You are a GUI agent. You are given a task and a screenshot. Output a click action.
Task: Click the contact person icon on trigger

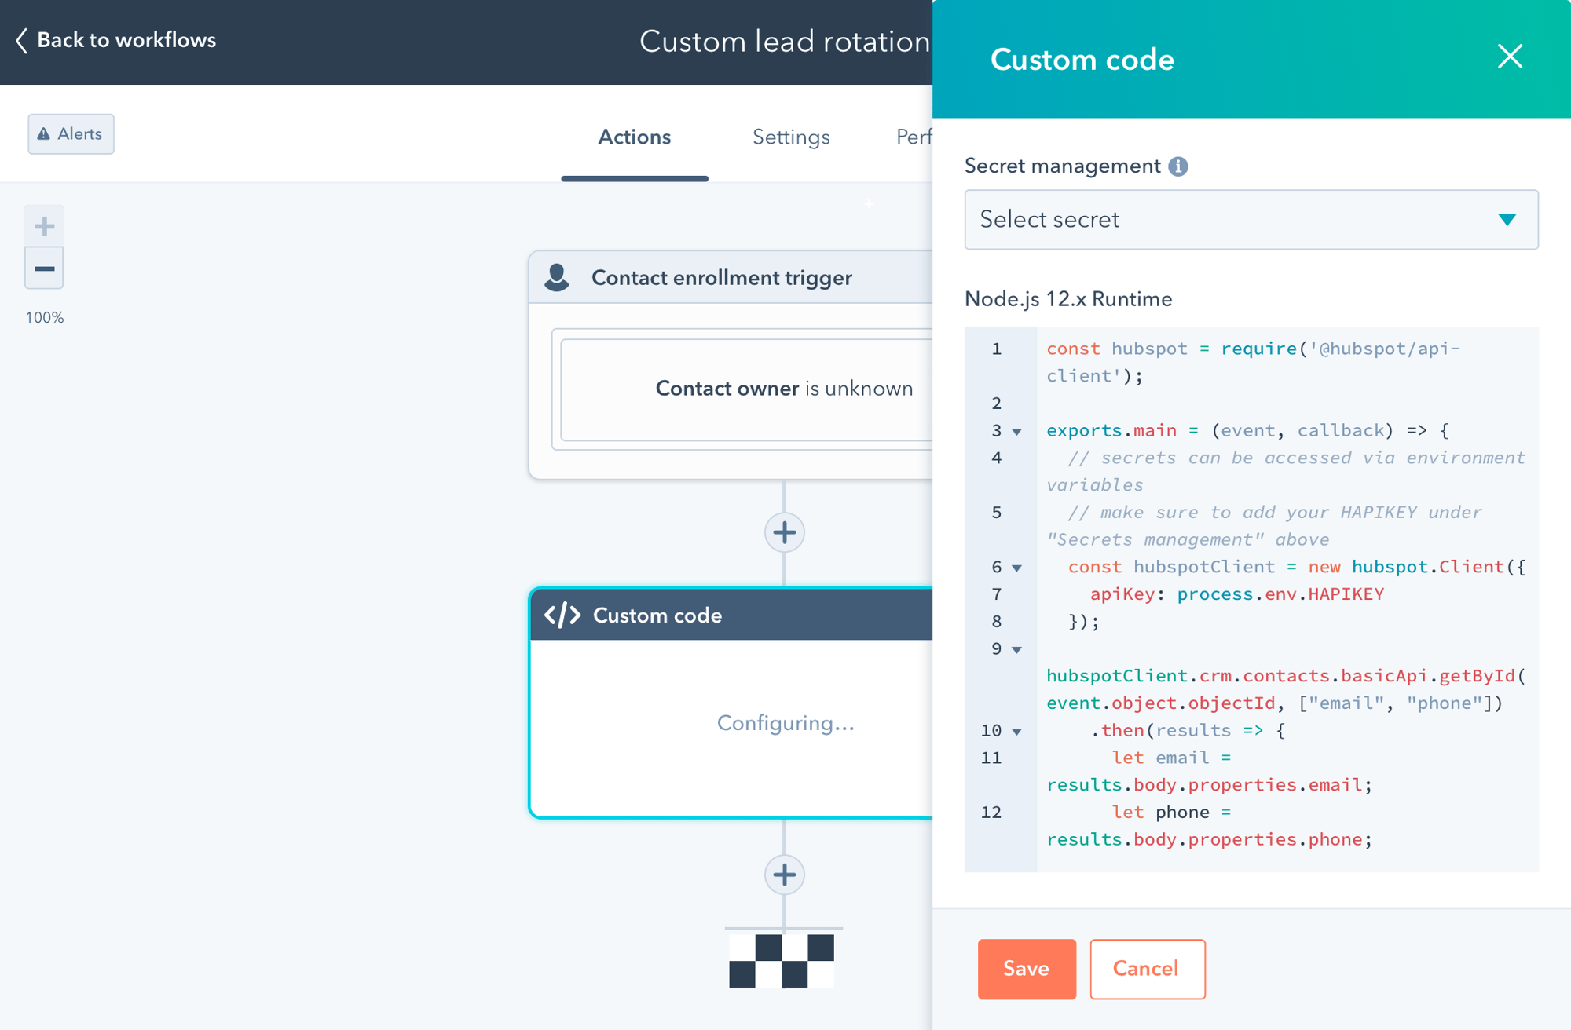tap(557, 277)
